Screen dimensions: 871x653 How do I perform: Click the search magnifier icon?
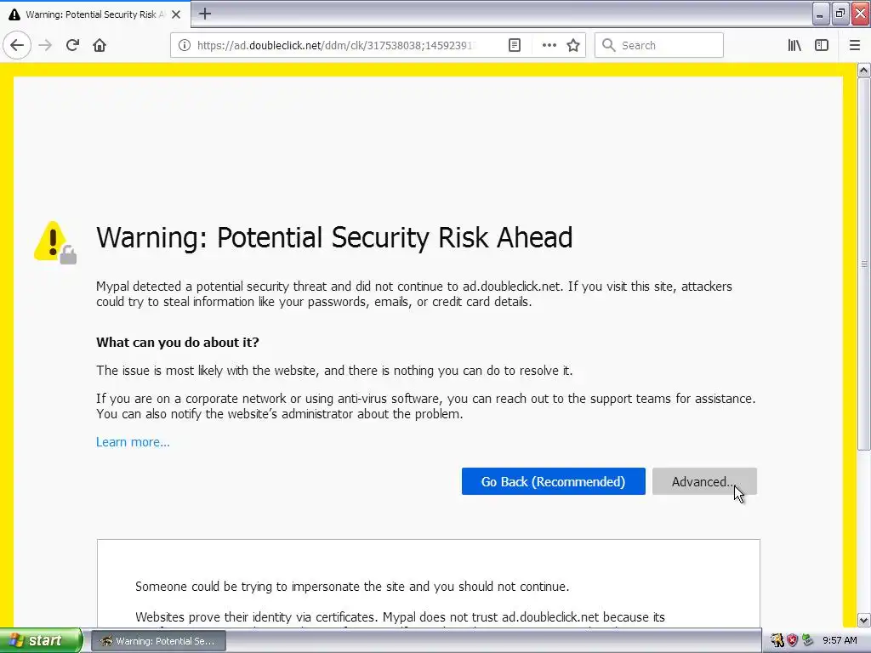(609, 45)
